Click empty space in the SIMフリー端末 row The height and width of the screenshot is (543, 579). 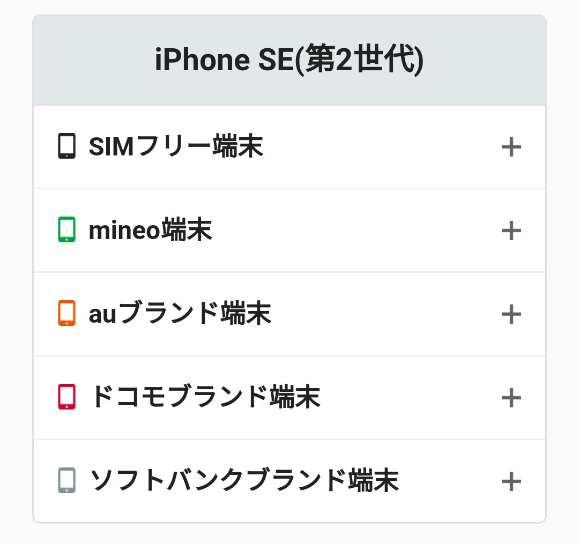point(375,147)
